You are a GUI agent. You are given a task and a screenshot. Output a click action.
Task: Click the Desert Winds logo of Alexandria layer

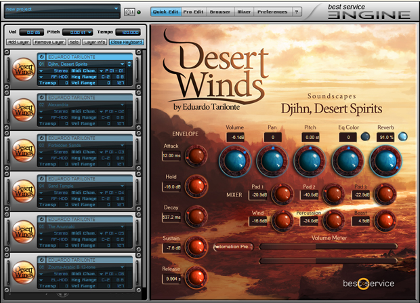point(24,110)
